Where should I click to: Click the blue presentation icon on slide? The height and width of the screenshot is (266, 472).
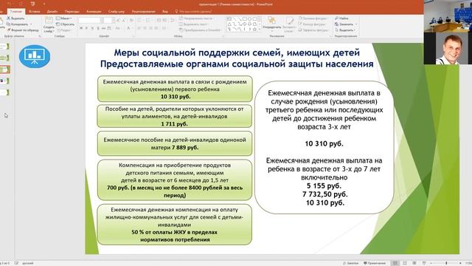(x=35, y=56)
